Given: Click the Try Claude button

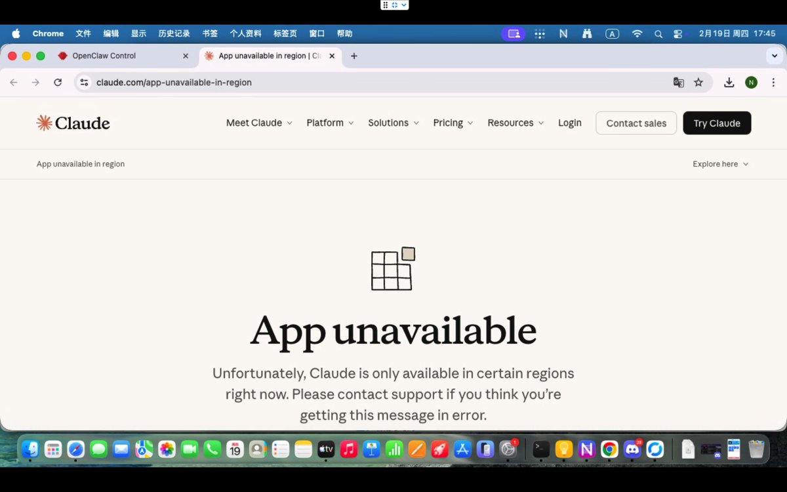Looking at the screenshot, I should (717, 123).
